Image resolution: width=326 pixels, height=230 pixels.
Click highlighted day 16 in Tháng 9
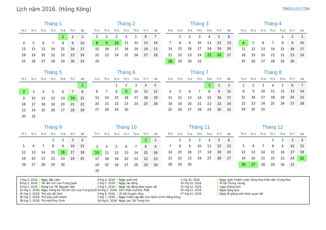click(x=63, y=152)
